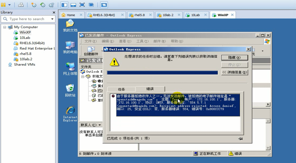
Task: Switch to the 错误 tab in the dialog
Action: 150,89
